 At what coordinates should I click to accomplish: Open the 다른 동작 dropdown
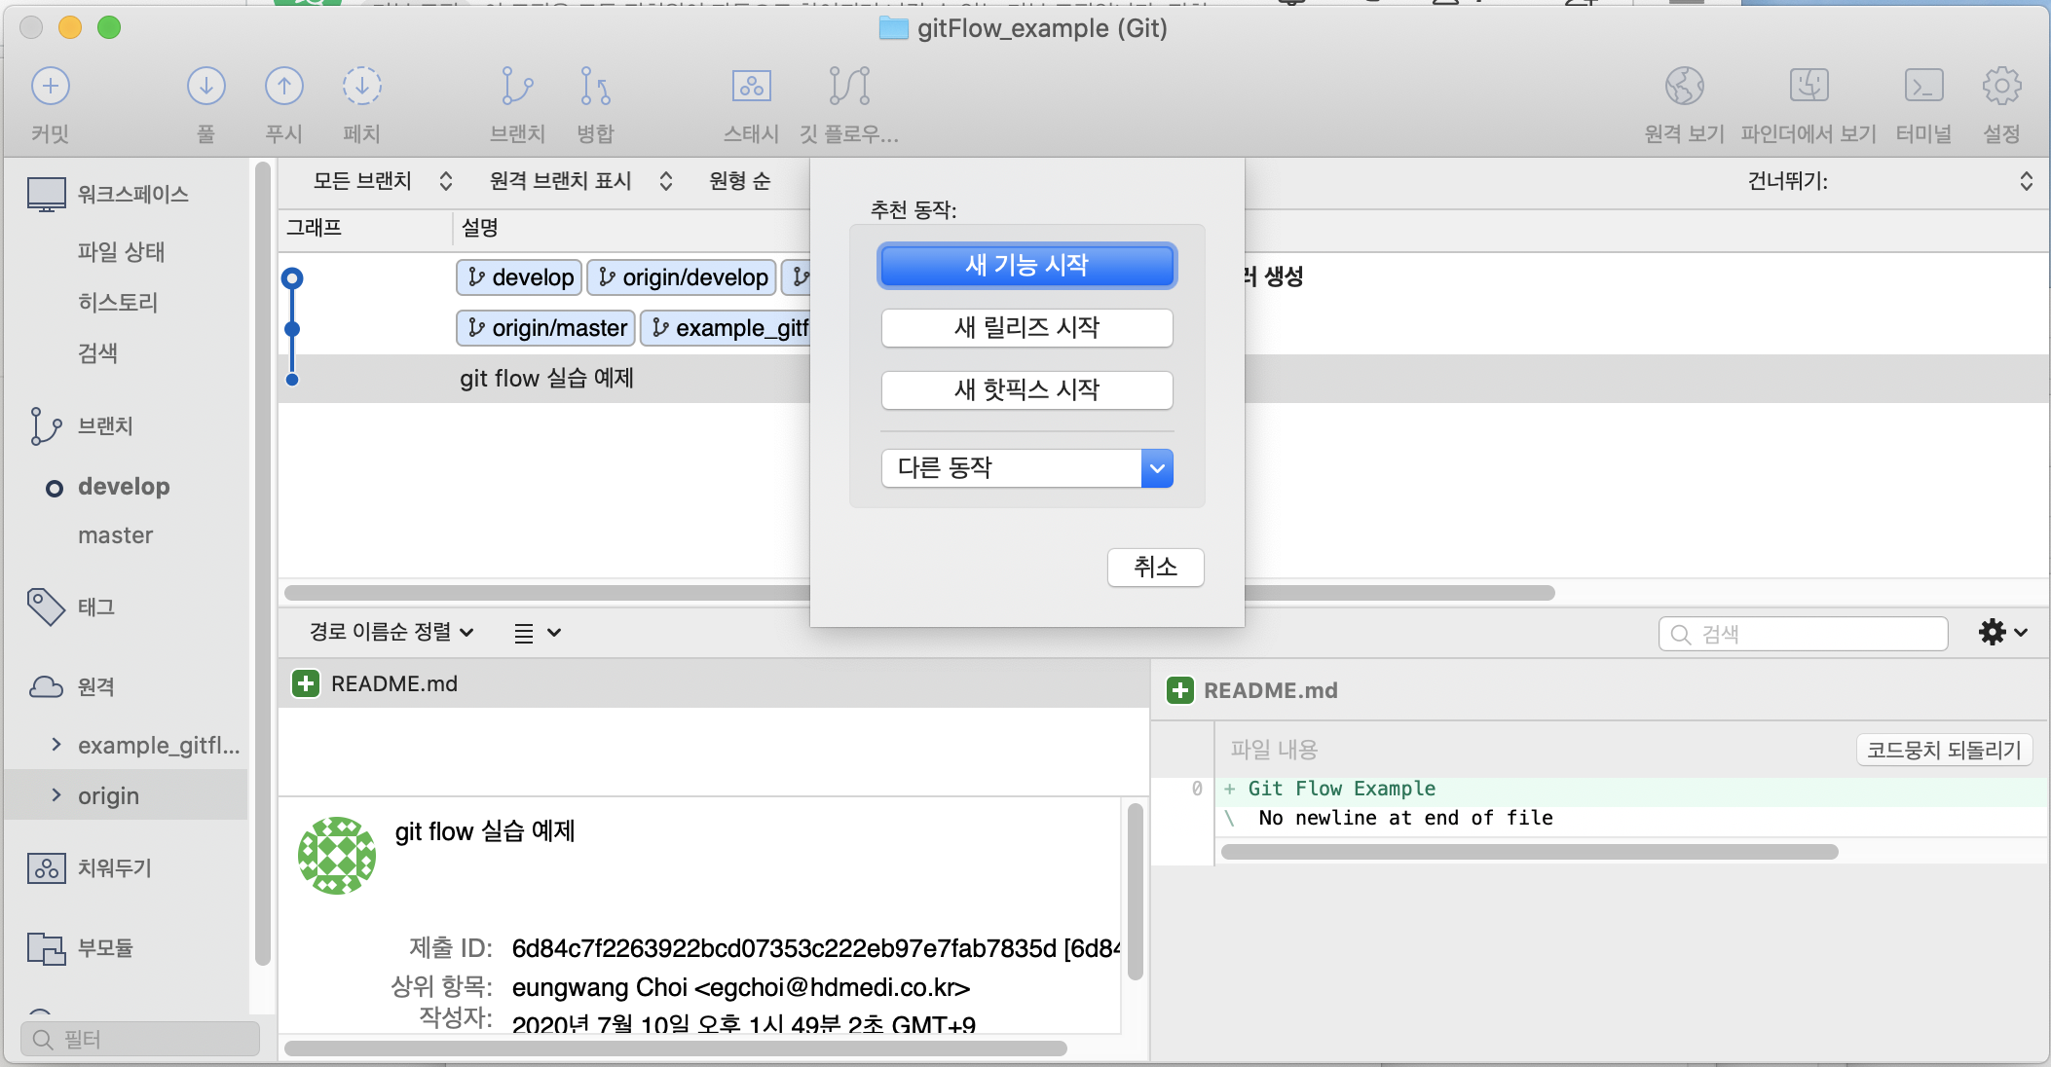(1026, 468)
